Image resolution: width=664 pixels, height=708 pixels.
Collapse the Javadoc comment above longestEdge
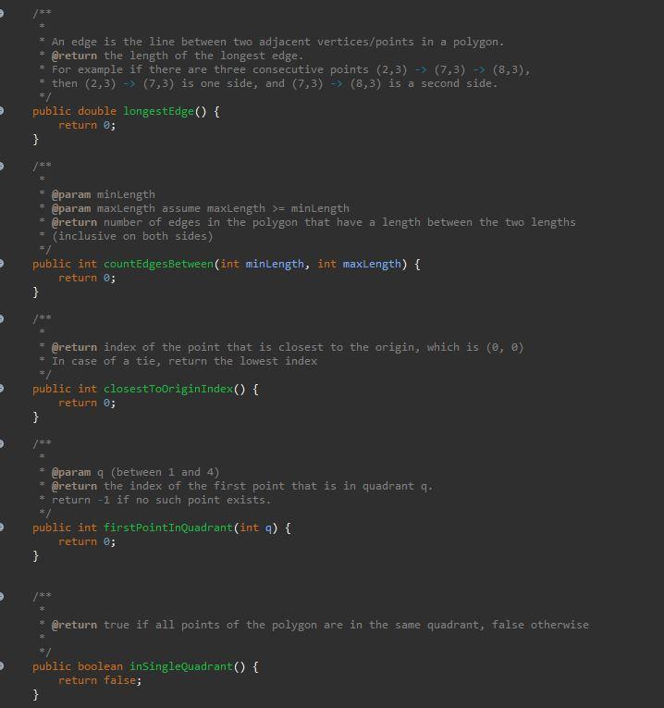point(1,13)
